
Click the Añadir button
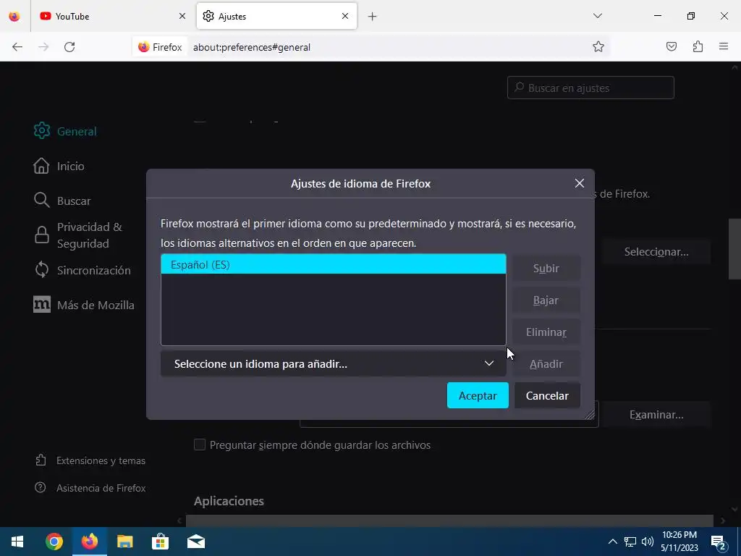pyautogui.click(x=546, y=364)
